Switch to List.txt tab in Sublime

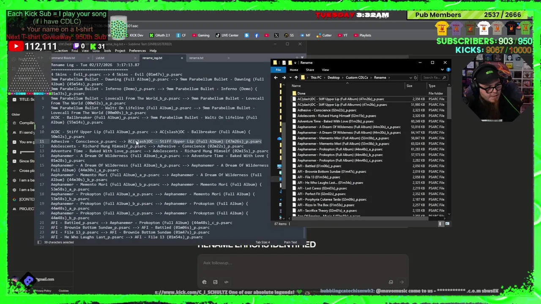point(100,58)
